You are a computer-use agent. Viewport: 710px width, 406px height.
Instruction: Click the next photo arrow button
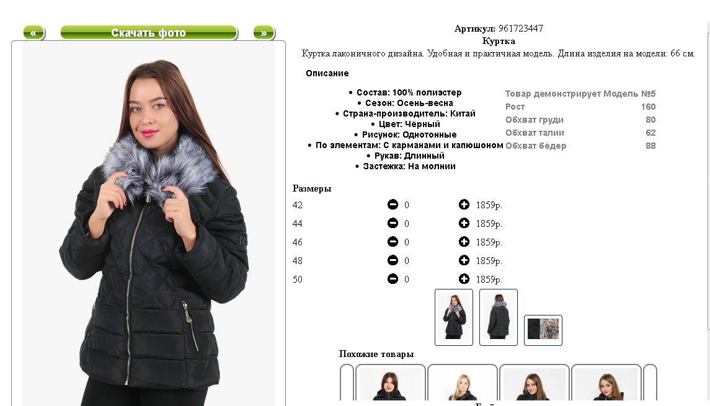[x=264, y=33]
